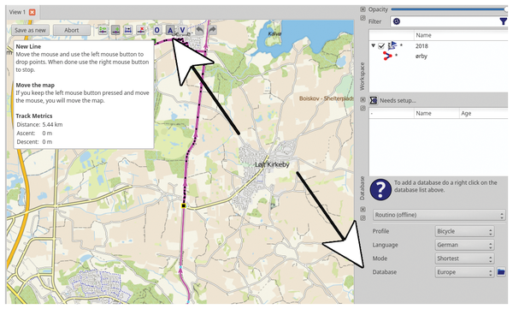Click the Needs setup timer icon

point(374,100)
